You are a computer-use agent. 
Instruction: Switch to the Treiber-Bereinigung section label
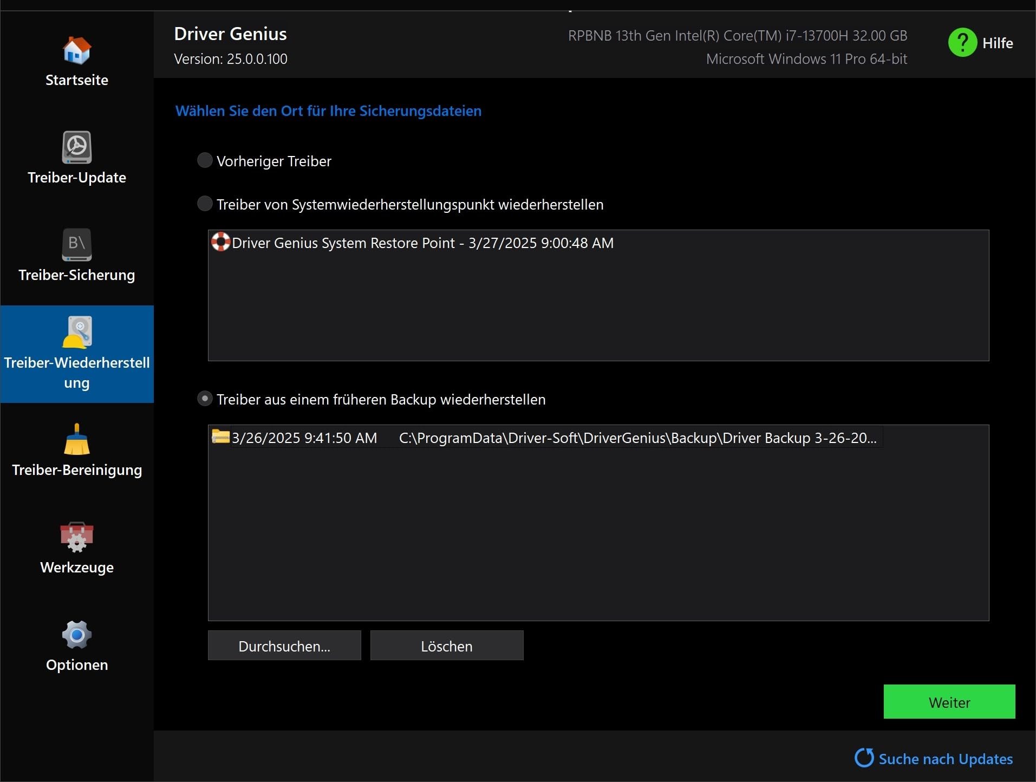(77, 470)
